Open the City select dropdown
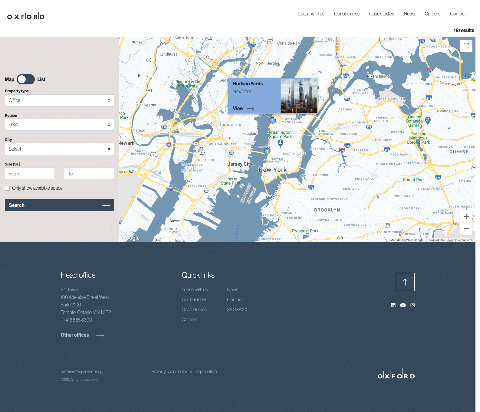This screenshot has height=412, width=480. 59,149
